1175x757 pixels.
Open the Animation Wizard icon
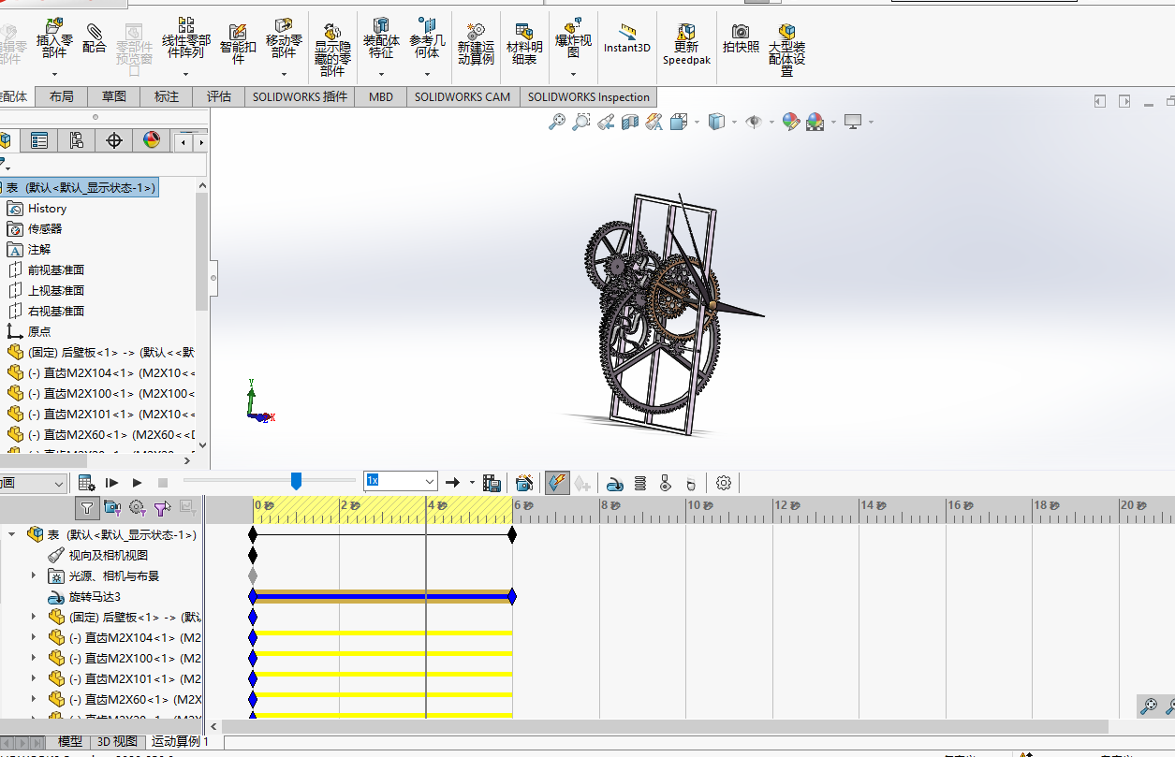tap(524, 483)
